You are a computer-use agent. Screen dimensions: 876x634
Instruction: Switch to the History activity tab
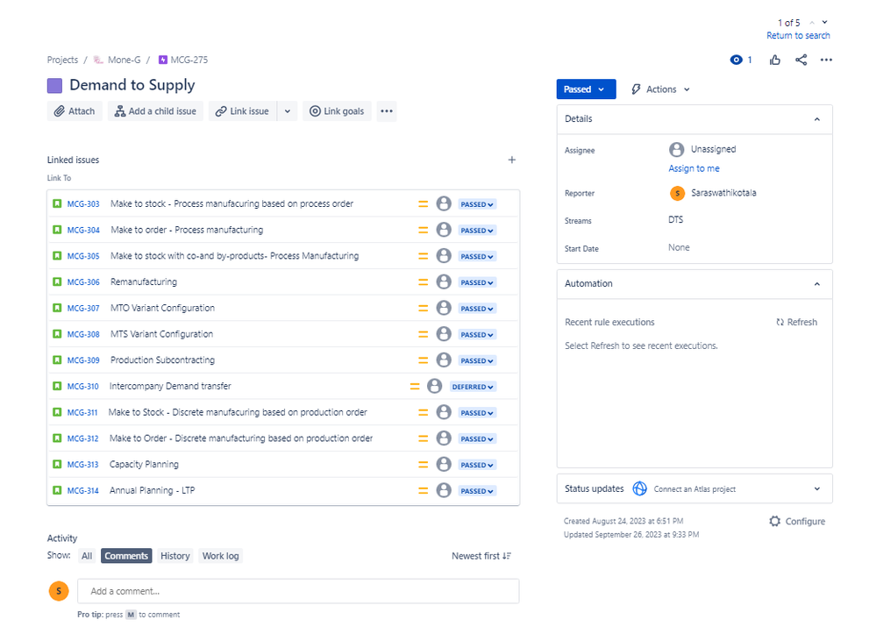174,556
